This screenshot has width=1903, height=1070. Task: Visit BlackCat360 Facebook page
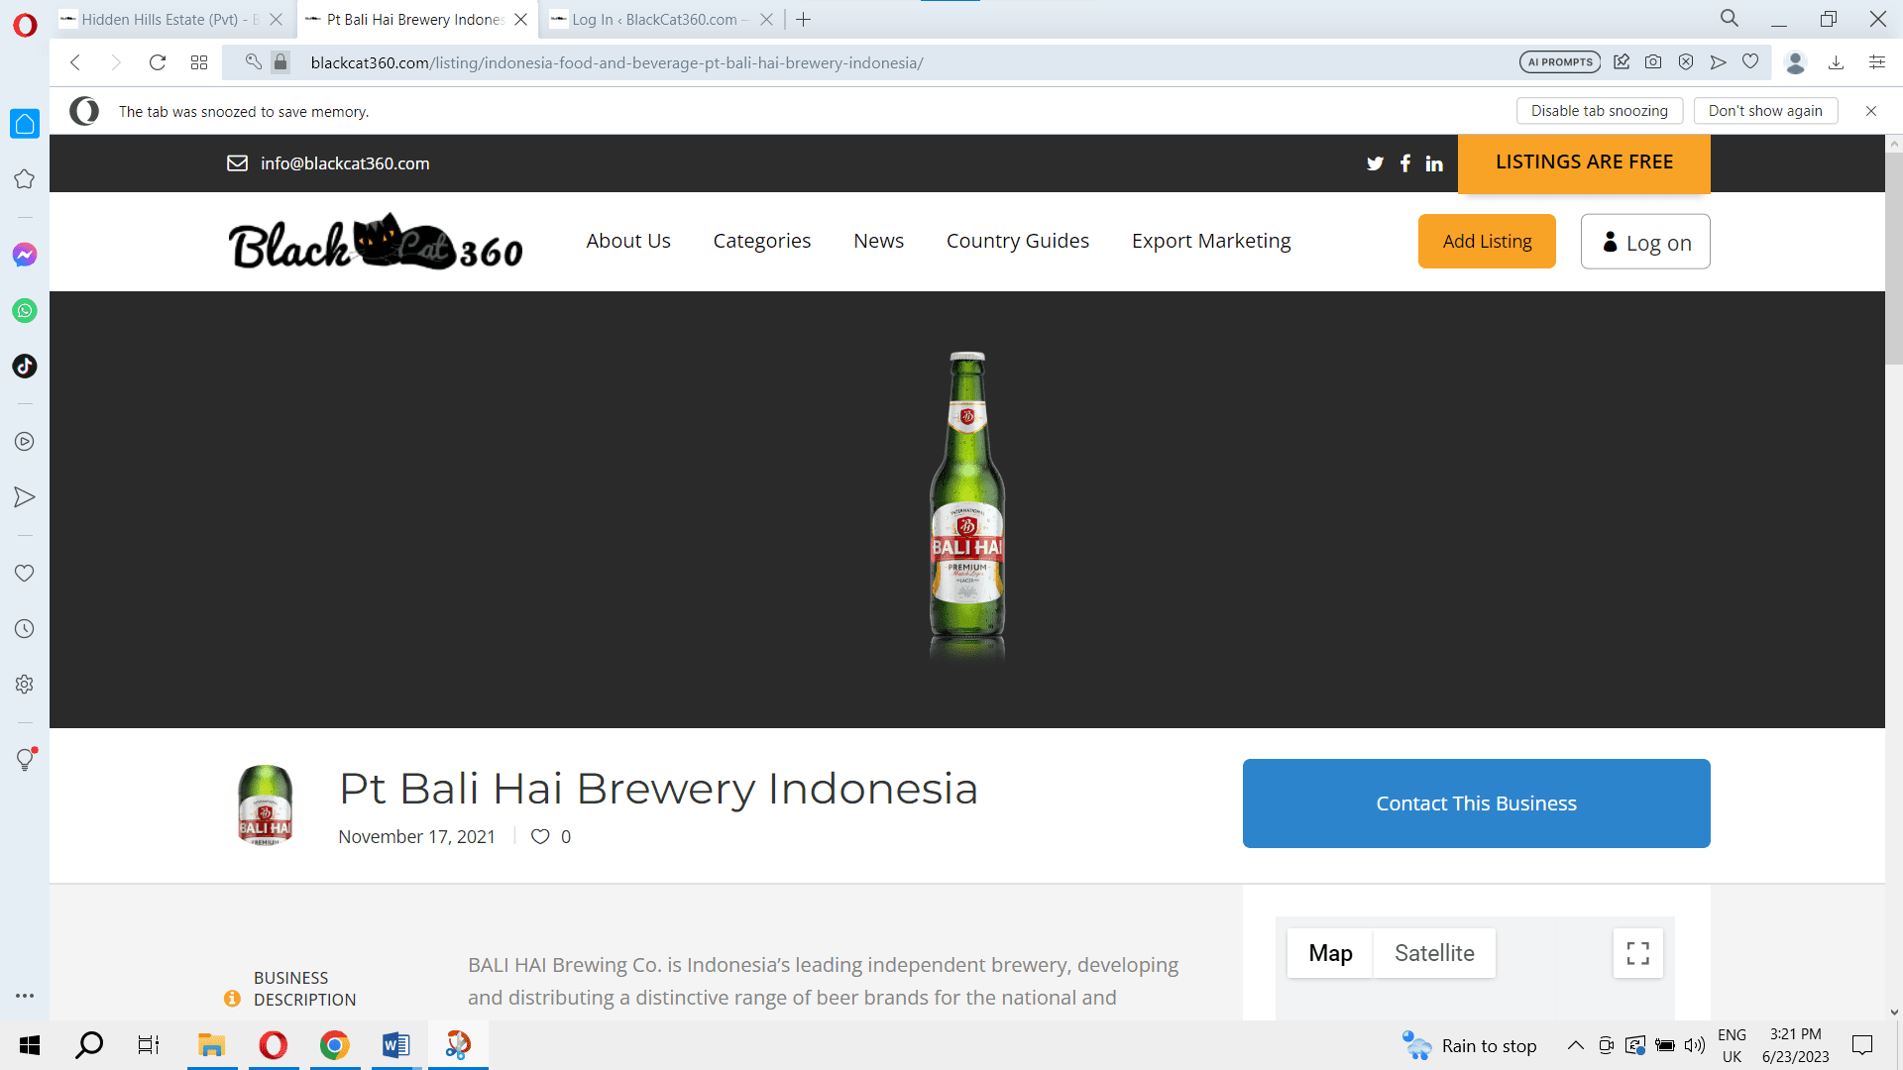tap(1405, 163)
